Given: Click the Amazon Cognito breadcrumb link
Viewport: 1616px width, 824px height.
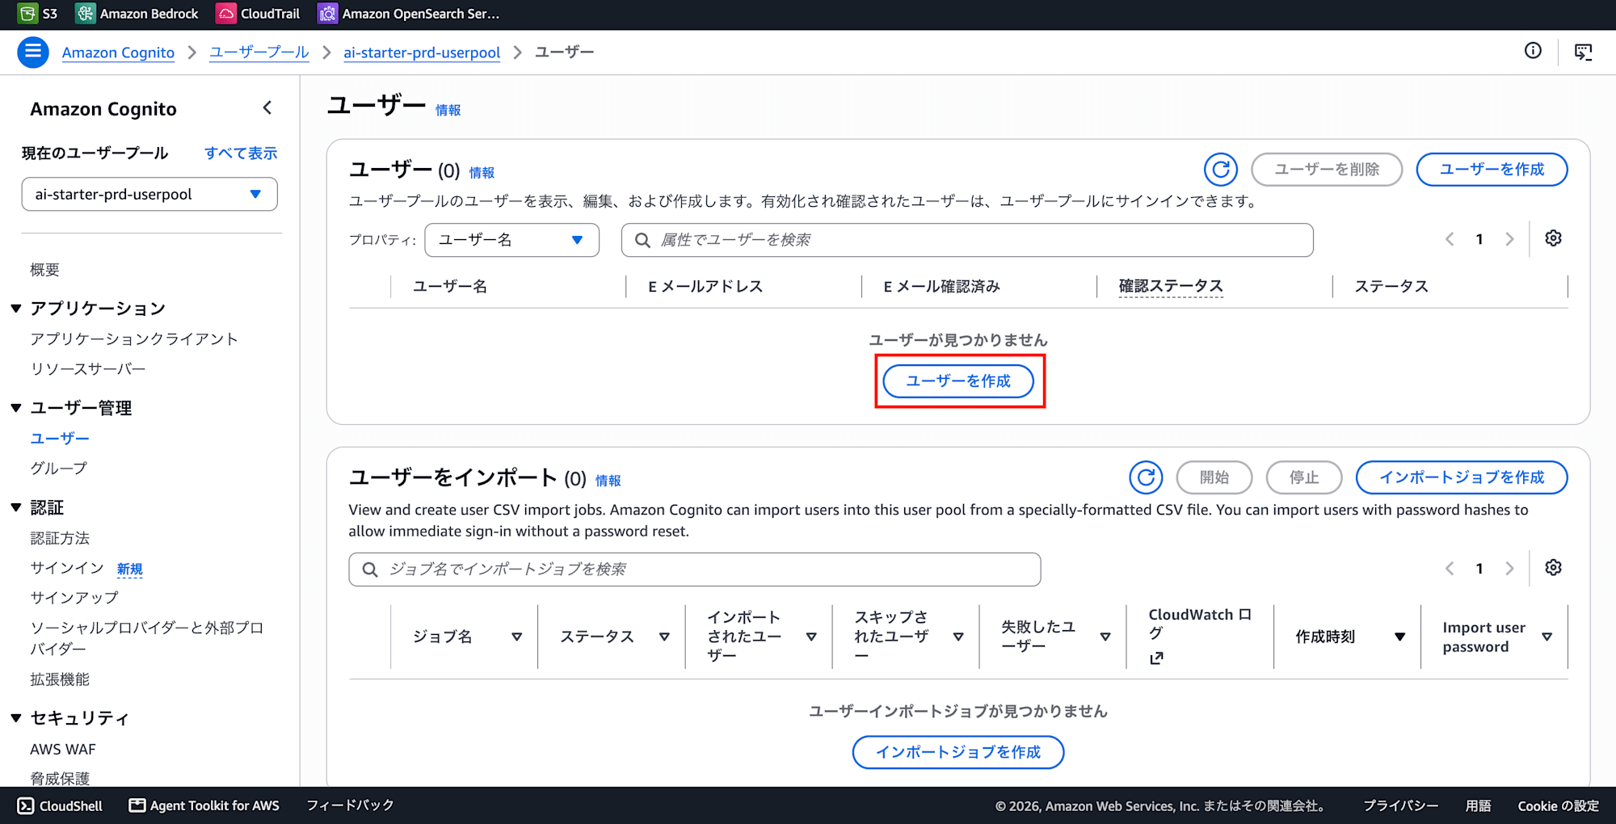Looking at the screenshot, I should tap(118, 53).
